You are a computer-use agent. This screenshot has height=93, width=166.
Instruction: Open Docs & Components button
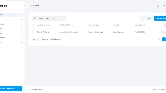click(x=11, y=89)
